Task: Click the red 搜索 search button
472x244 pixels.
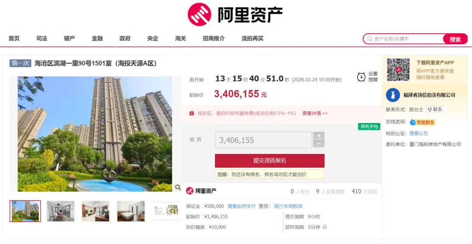Action: (455, 39)
